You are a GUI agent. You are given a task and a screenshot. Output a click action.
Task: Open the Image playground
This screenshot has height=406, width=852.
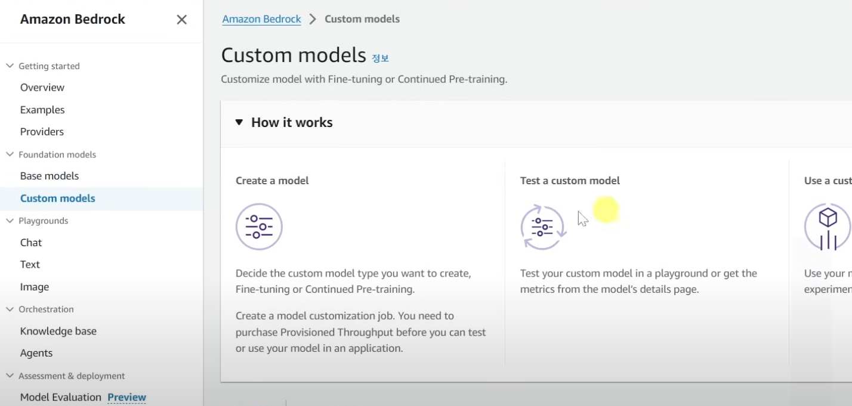pos(35,287)
